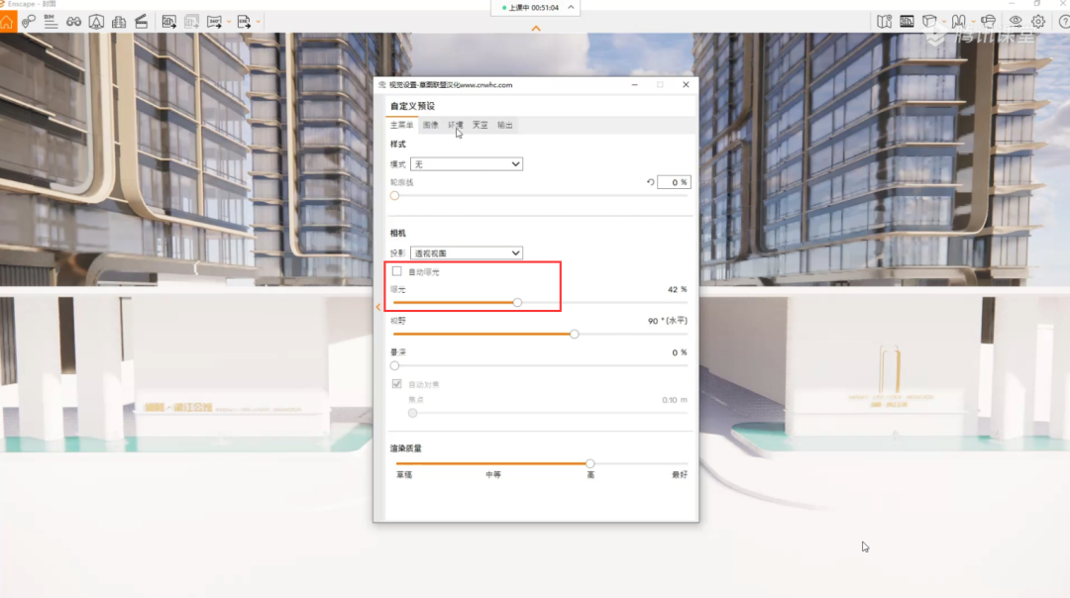
Task: Click the EXE standalone export icon
Action: click(x=244, y=22)
